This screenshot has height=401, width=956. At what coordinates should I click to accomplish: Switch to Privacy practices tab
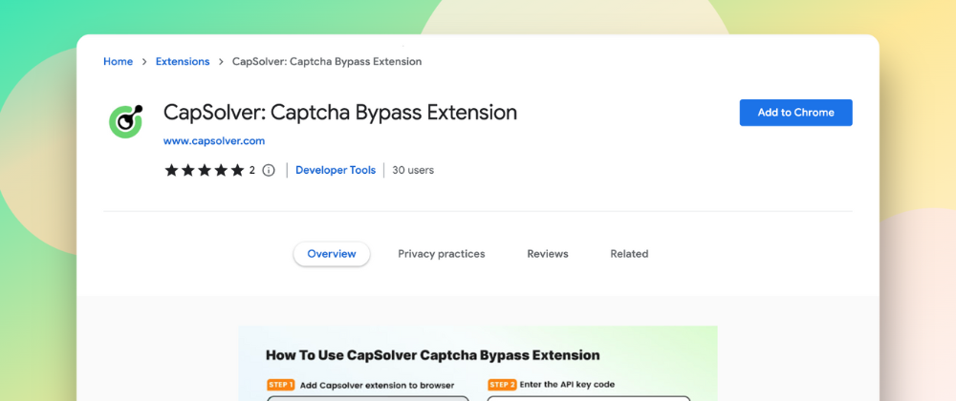point(442,254)
